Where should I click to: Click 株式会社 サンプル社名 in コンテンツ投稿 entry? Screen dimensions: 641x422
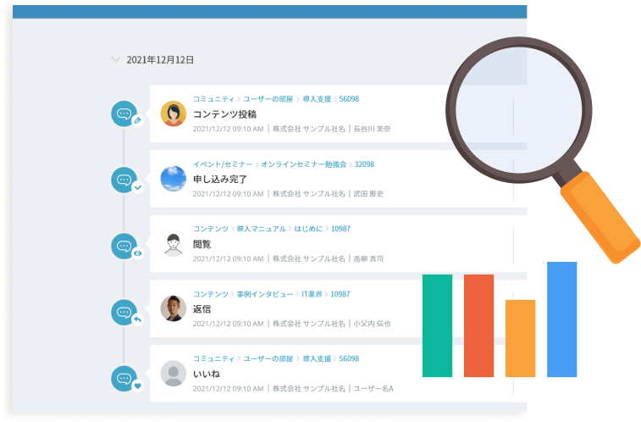[x=308, y=129]
